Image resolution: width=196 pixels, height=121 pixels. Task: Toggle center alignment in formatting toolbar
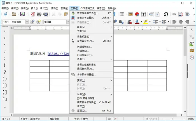181,22
